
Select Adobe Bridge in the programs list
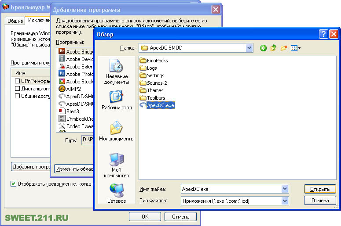76,52
